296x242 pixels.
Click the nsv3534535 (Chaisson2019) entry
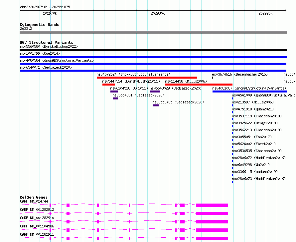coord(257,151)
